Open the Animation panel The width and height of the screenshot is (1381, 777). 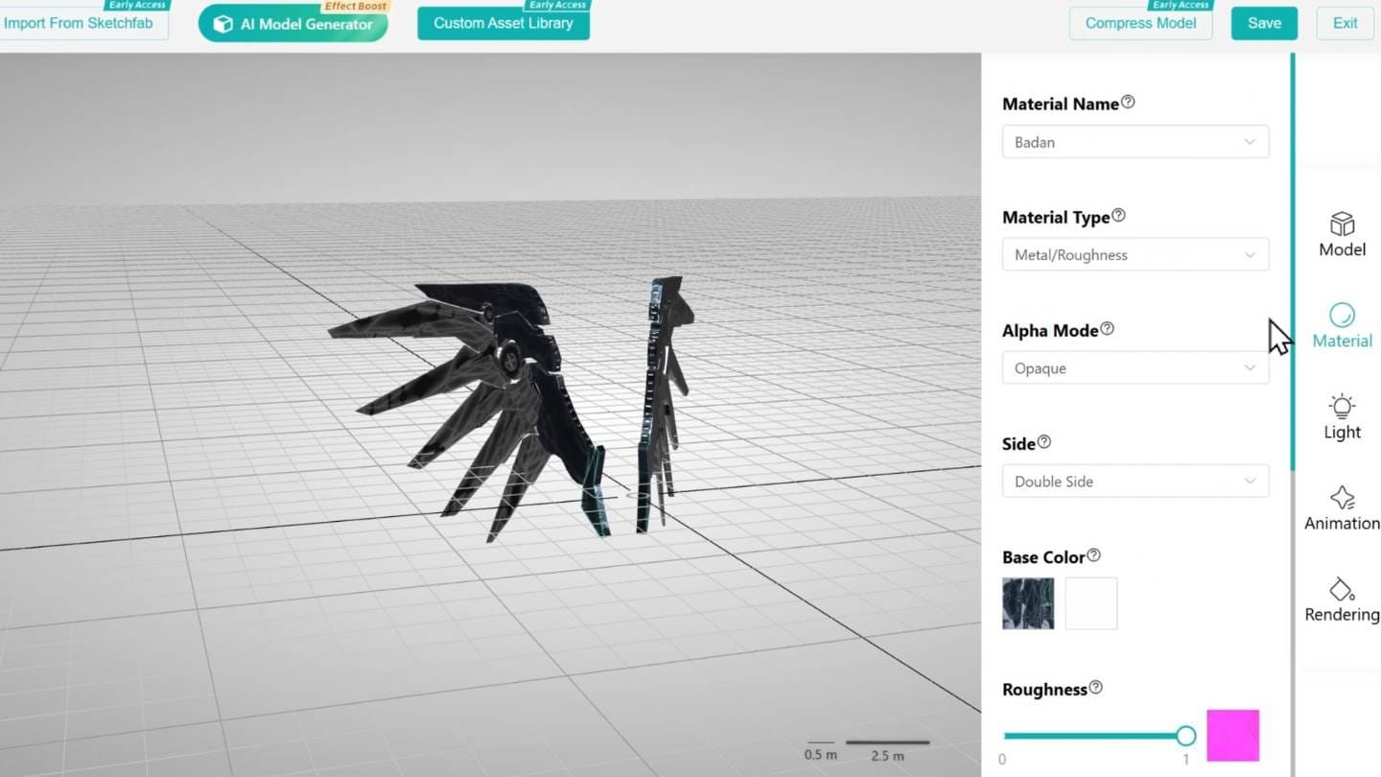1341,507
